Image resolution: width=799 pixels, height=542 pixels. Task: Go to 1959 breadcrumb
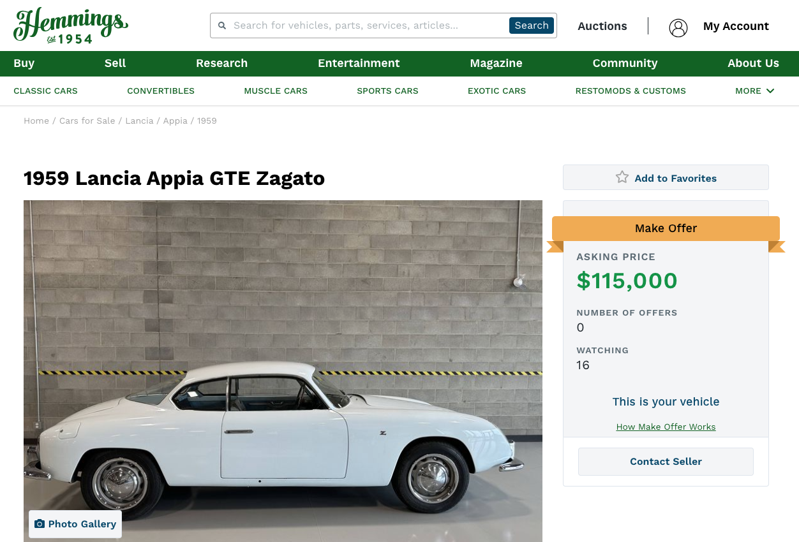[207, 121]
